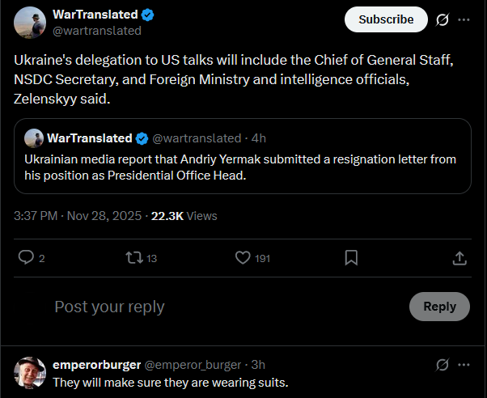Open emperorburger's profile avatar
Screen dimensions: 487x398
(30, 373)
